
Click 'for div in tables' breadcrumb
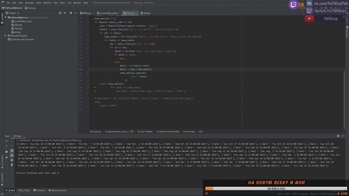145,132
